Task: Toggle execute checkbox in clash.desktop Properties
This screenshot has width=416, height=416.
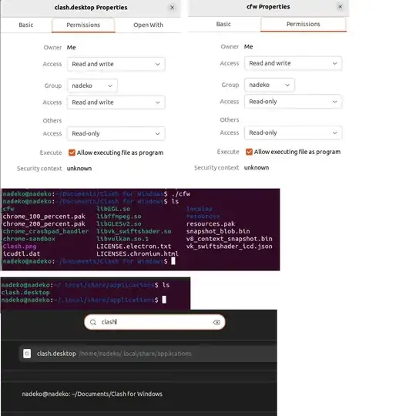Action: pyautogui.click(x=72, y=153)
